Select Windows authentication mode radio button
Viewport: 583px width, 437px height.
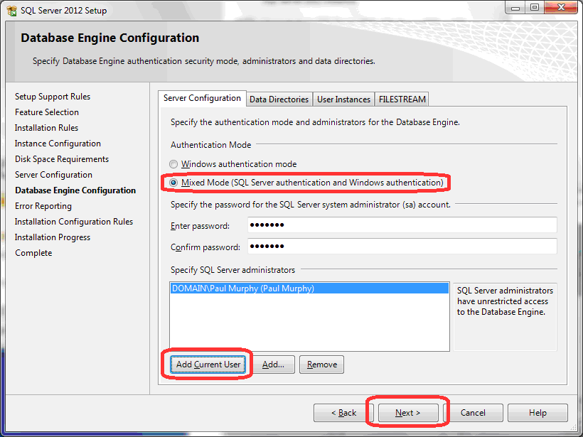point(174,164)
